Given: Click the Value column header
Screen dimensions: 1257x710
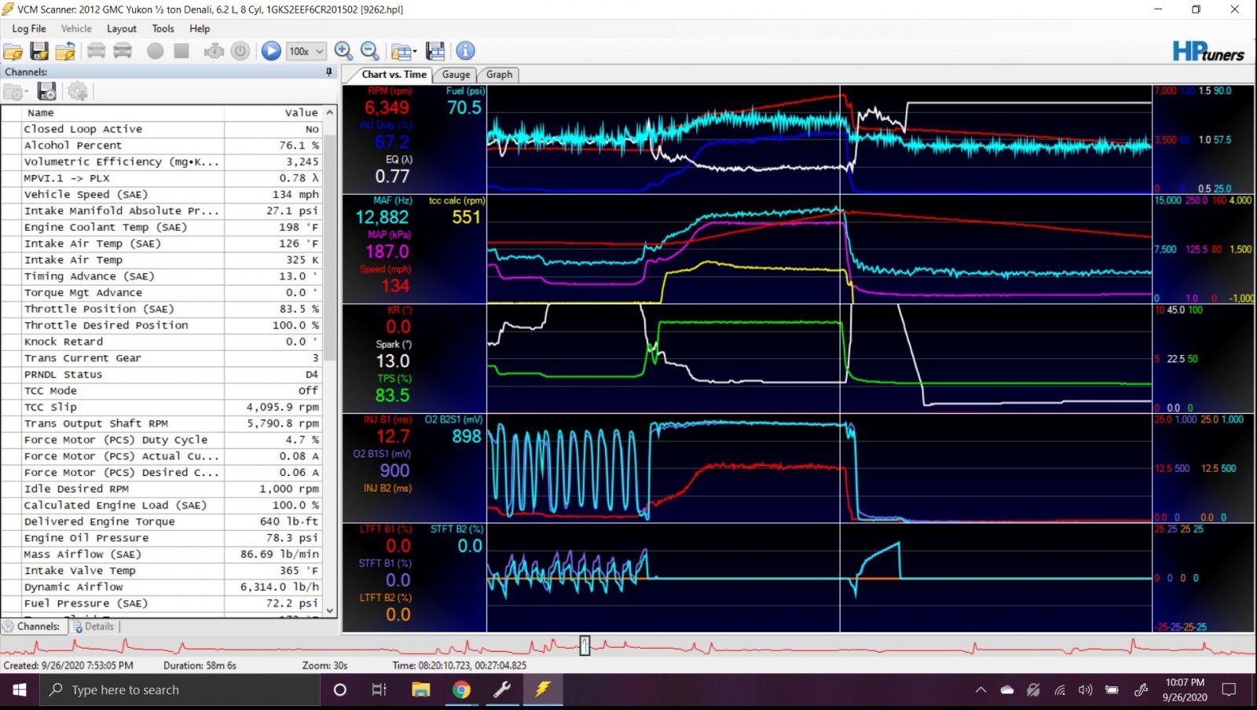Looking at the screenshot, I should (273, 112).
